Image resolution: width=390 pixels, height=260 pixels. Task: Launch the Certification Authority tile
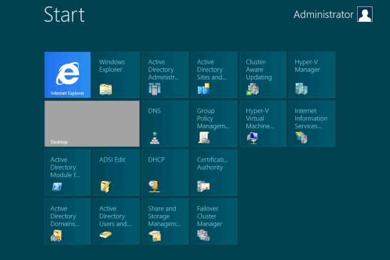point(214,172)
